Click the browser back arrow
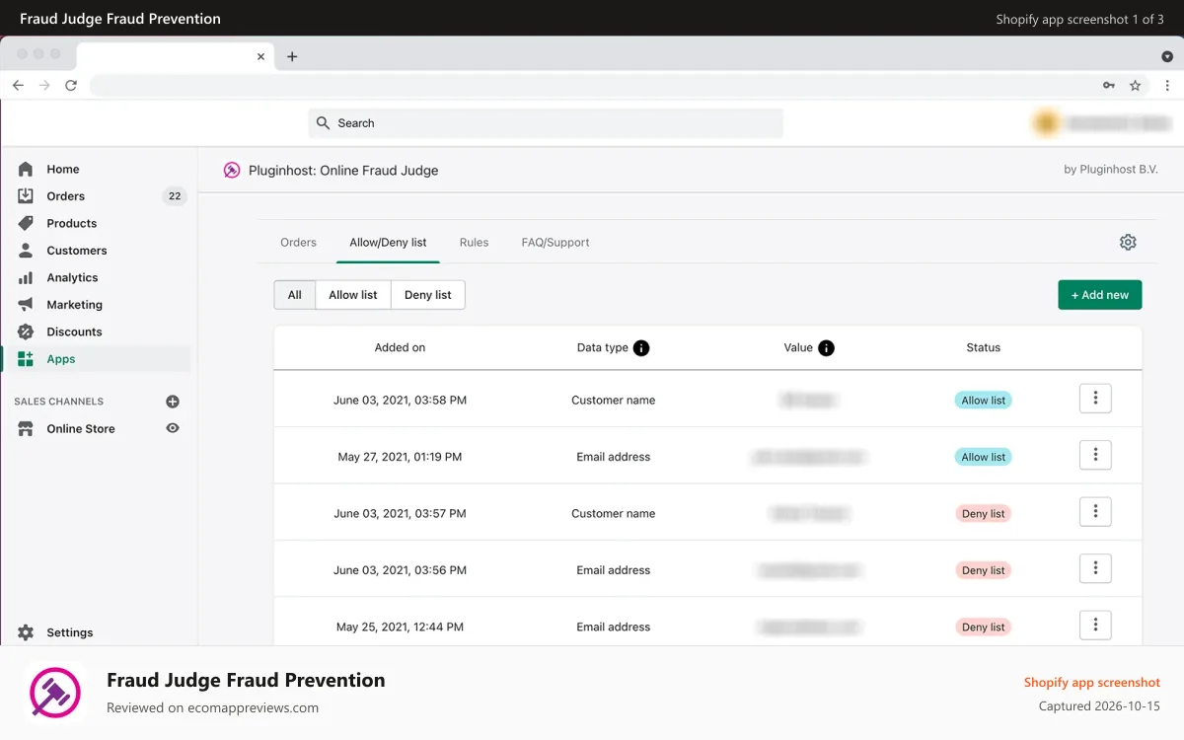Image resolution: width=1184 pixels, height=740 pixels. point(18,86)
